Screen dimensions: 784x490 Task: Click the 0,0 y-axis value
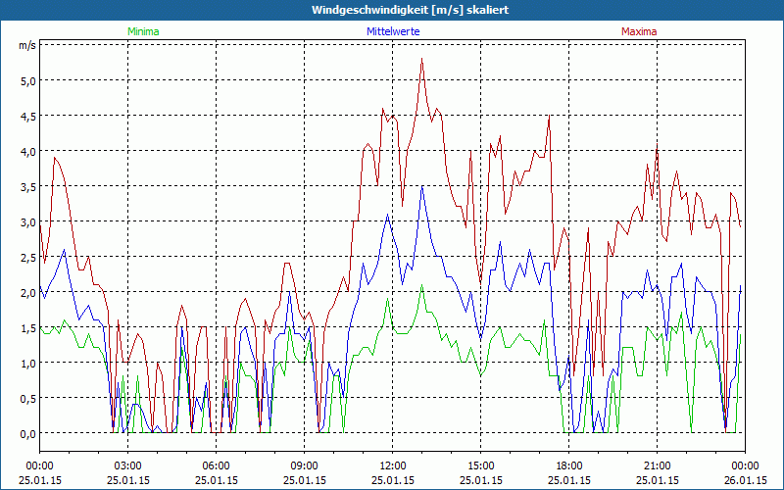[27, 433]
